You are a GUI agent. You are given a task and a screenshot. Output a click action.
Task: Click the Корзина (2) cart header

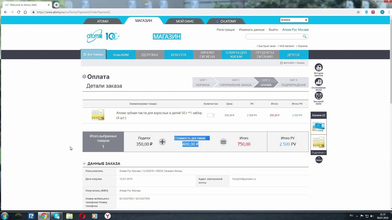coord(318,115)
